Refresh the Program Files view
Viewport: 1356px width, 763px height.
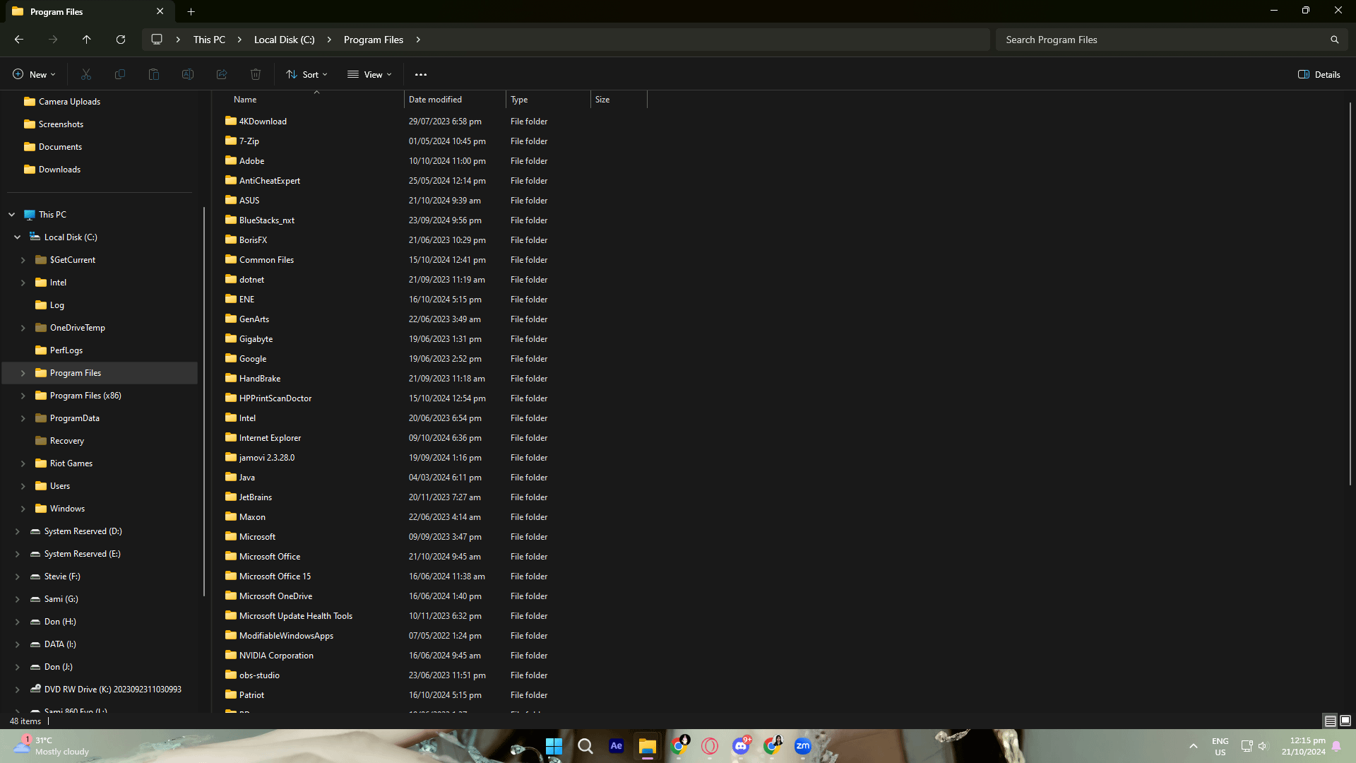(x=121, y=40)
